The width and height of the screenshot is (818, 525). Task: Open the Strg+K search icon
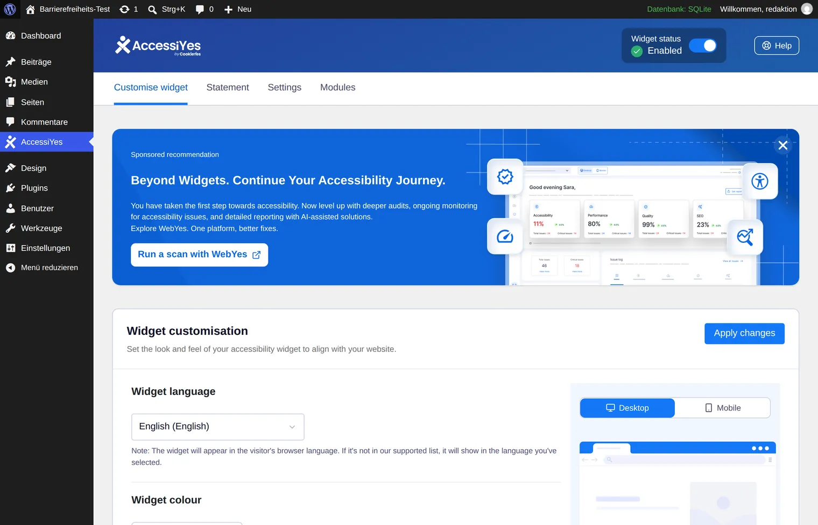coord(152,9)
